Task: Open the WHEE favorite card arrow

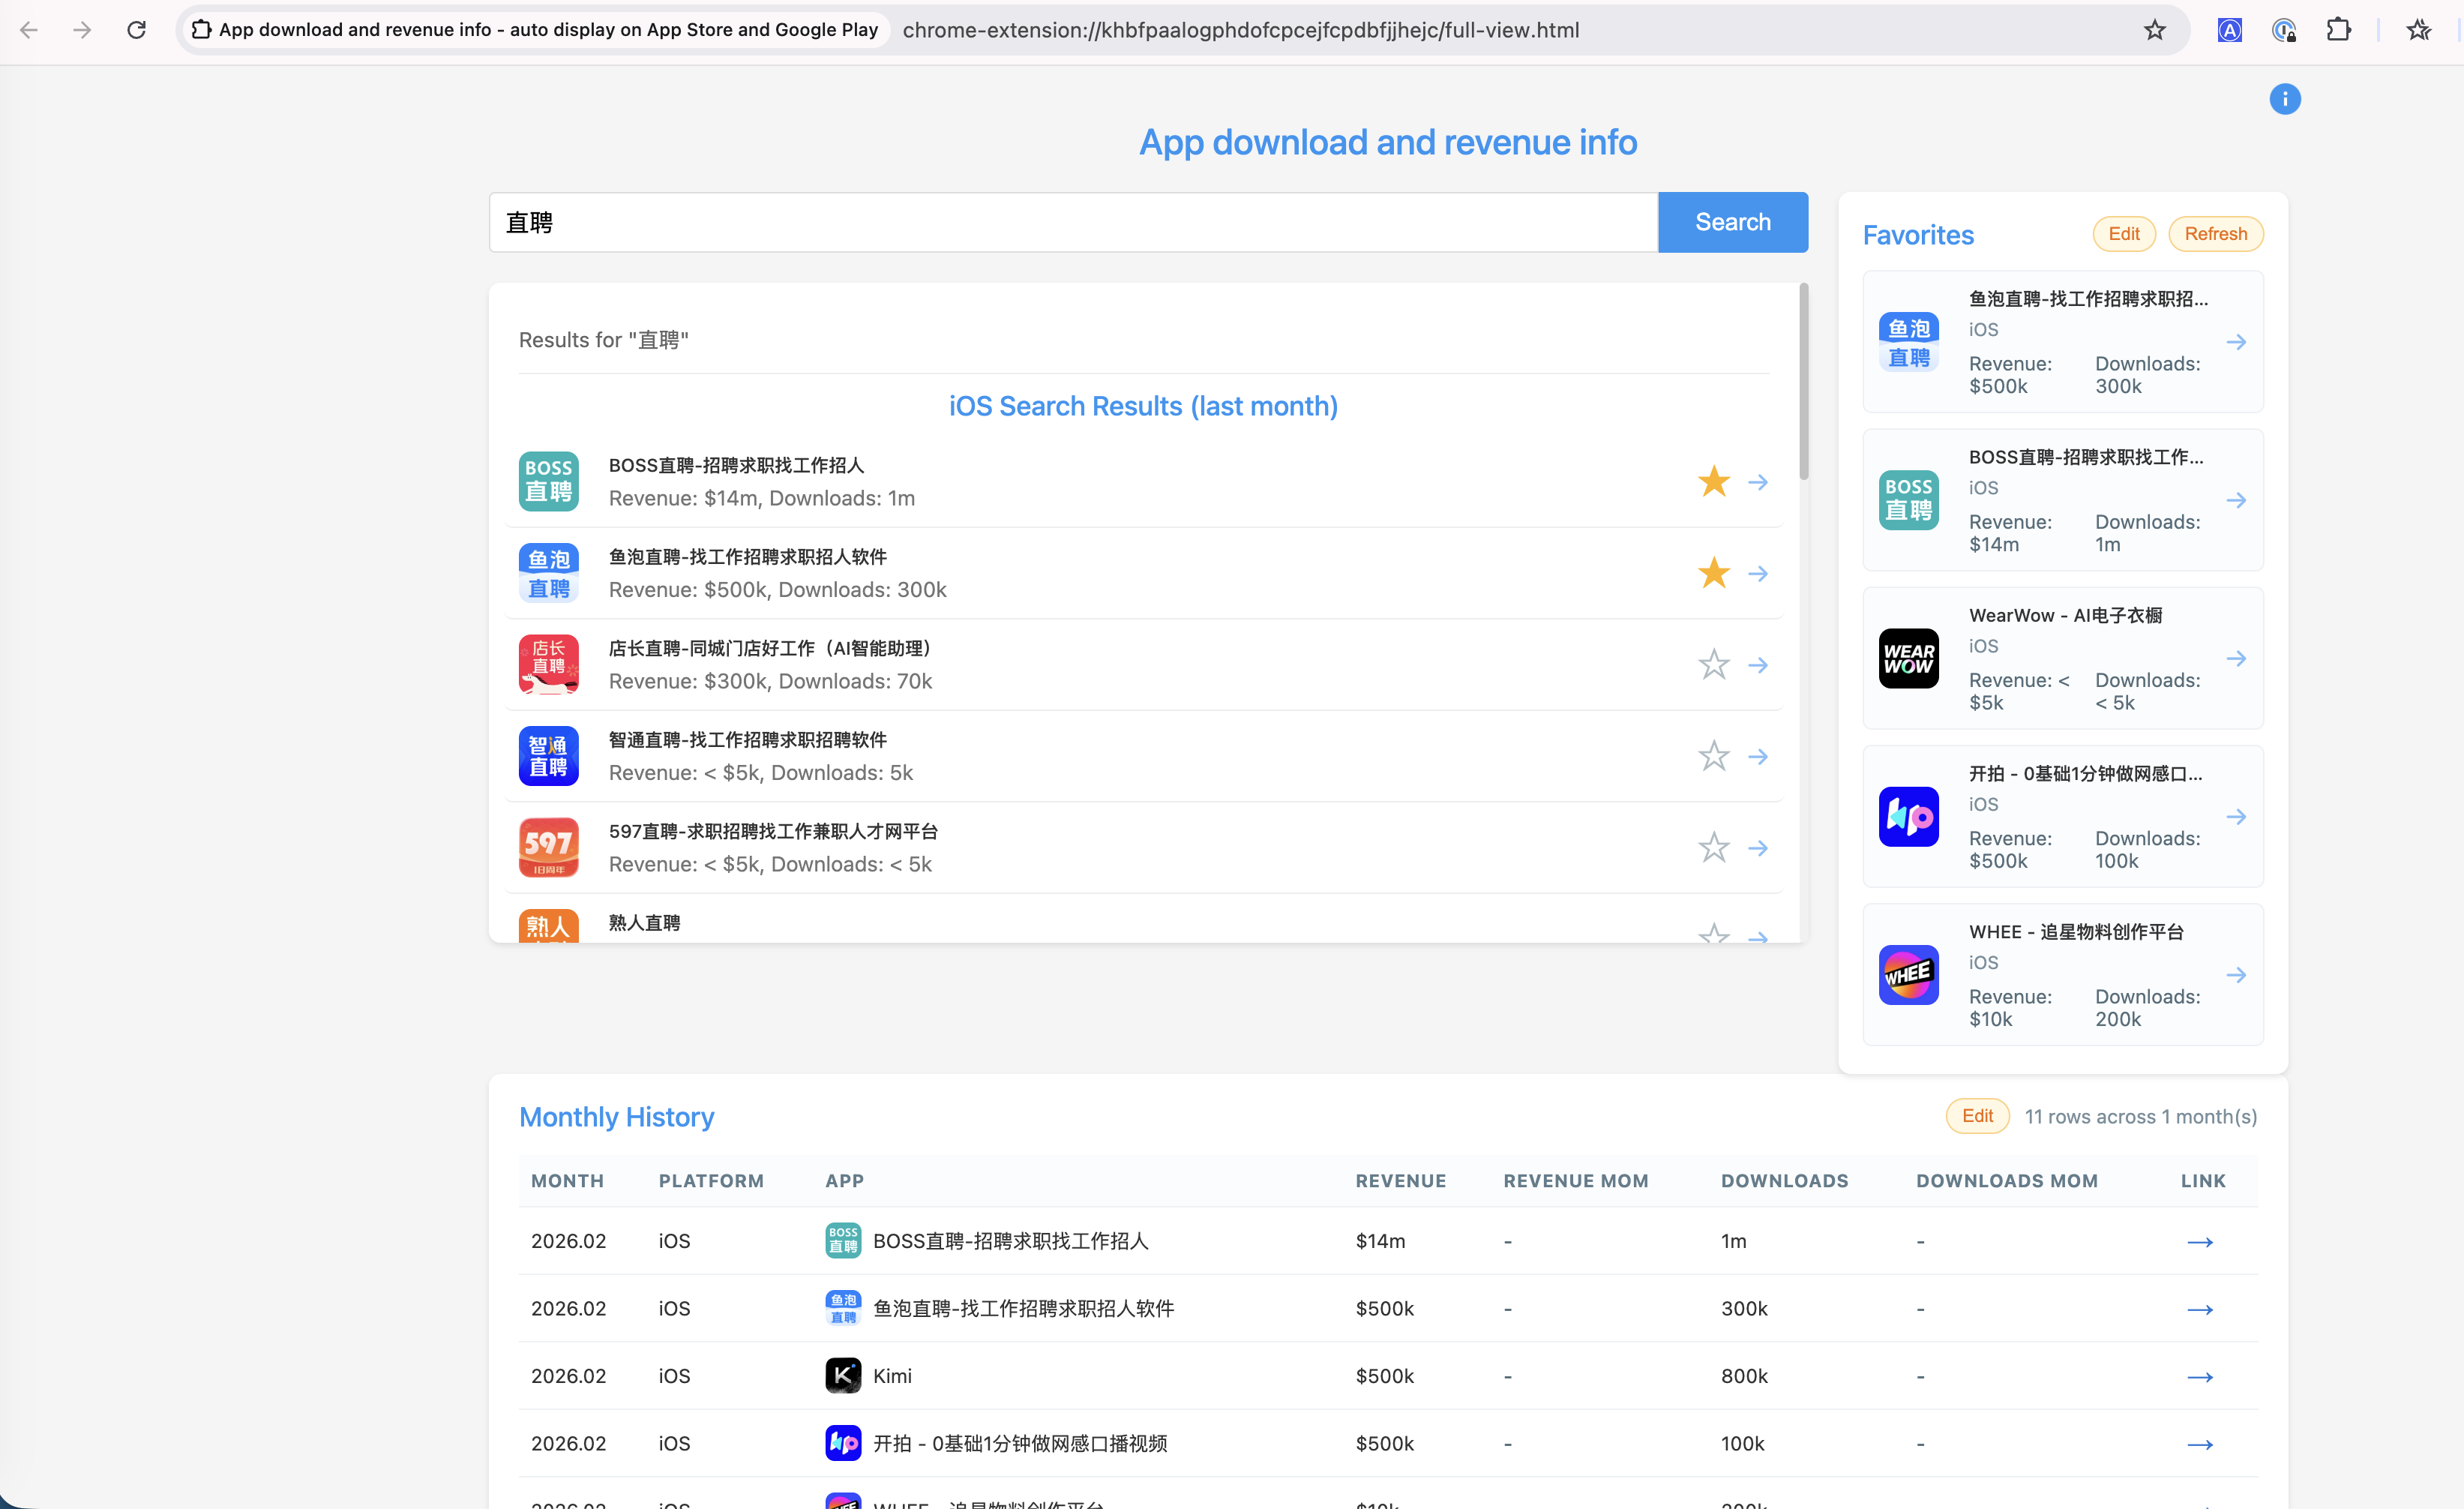Action: [x=2236, y=975]
